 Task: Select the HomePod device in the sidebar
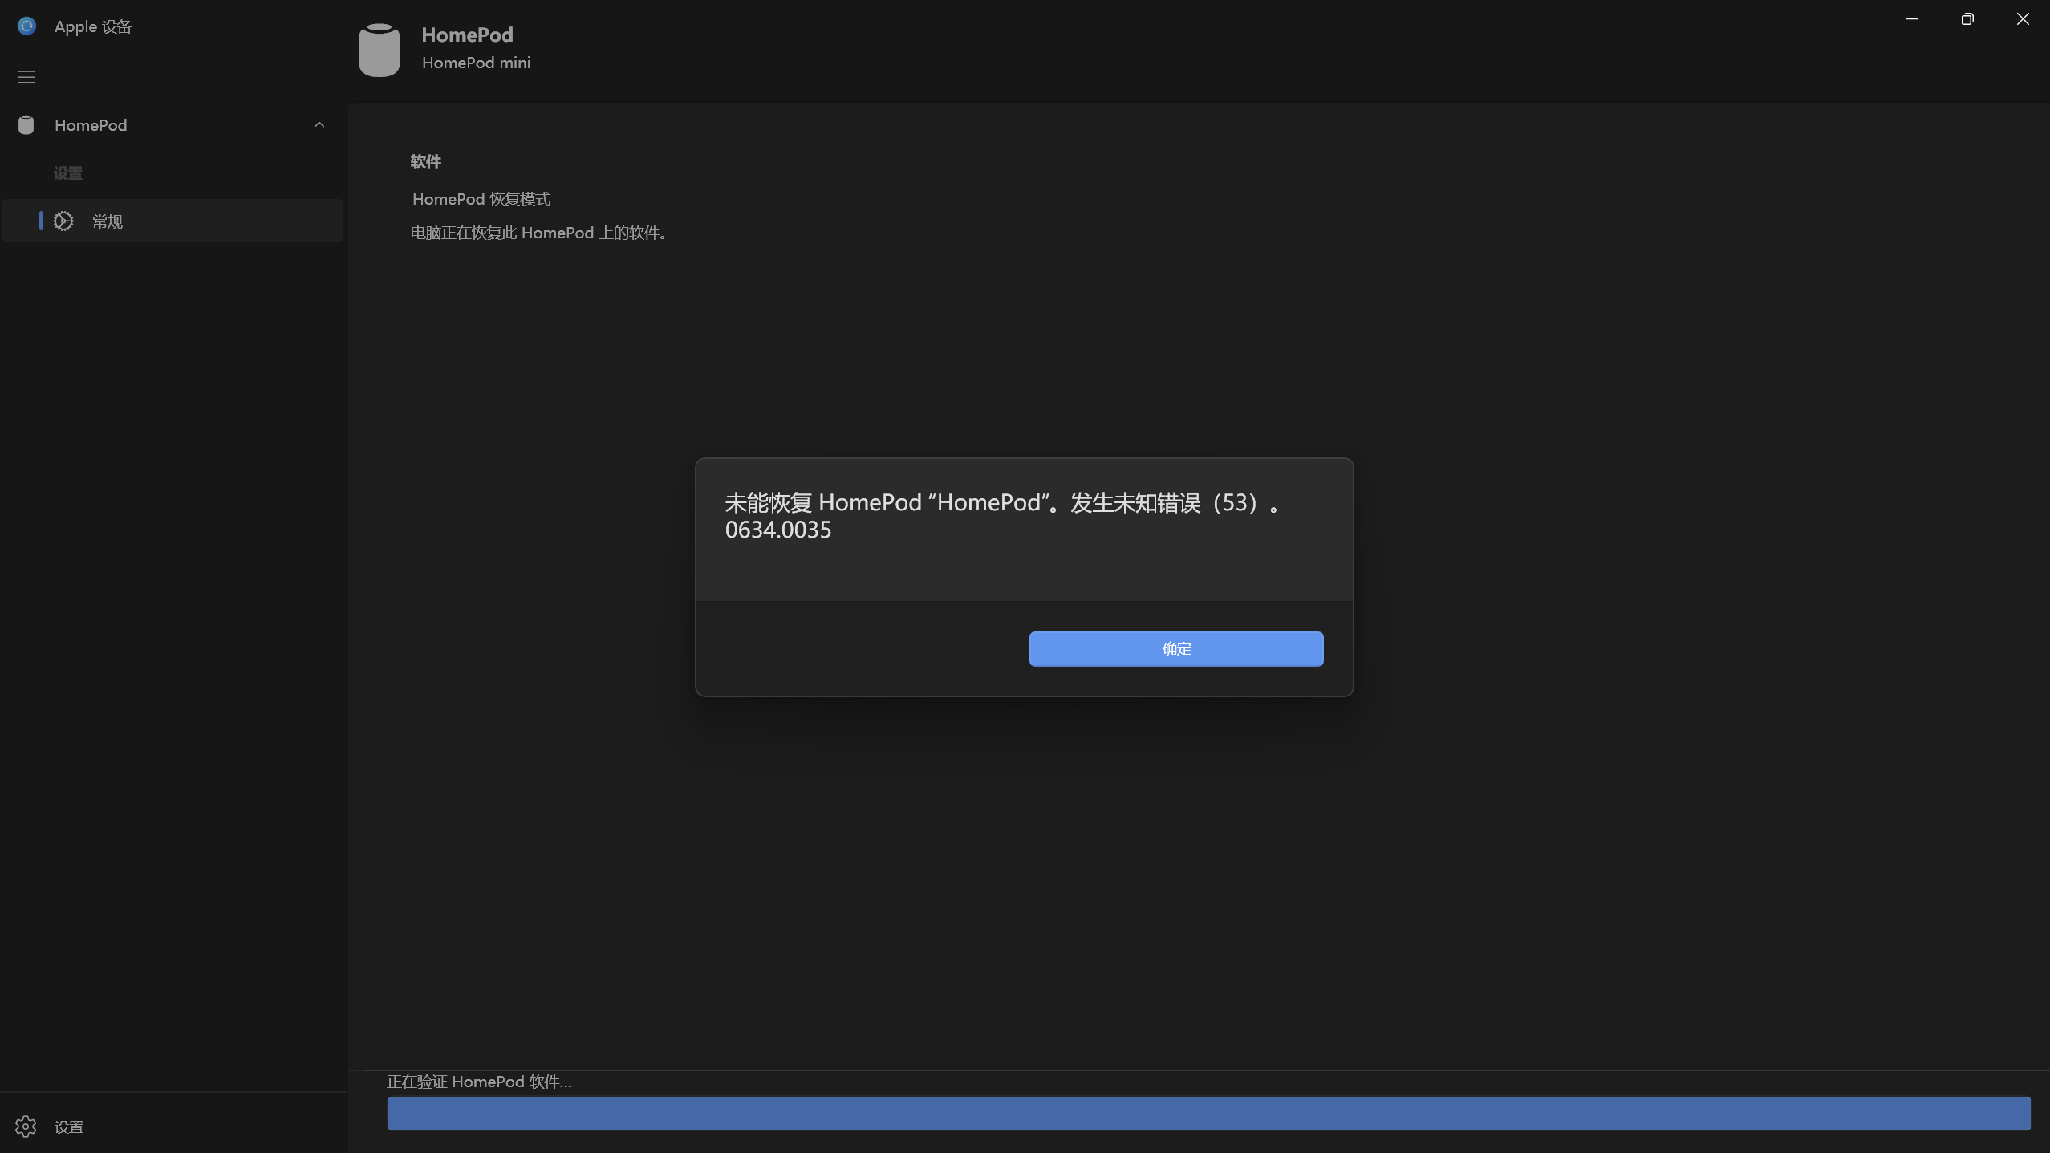91,125
